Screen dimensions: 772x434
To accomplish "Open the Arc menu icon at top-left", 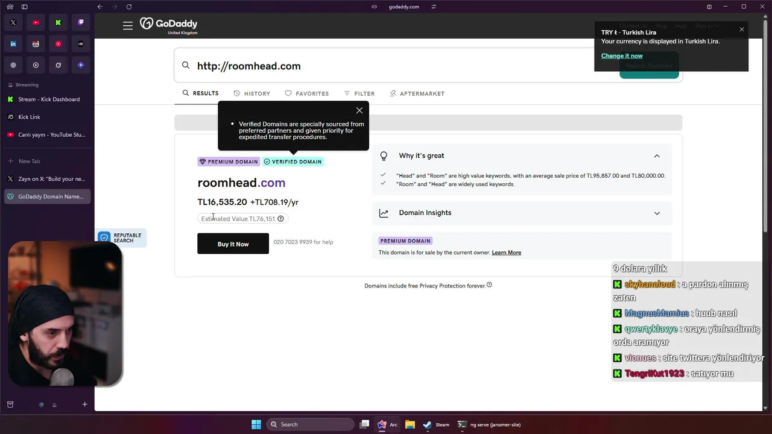I will pos(10,7).
